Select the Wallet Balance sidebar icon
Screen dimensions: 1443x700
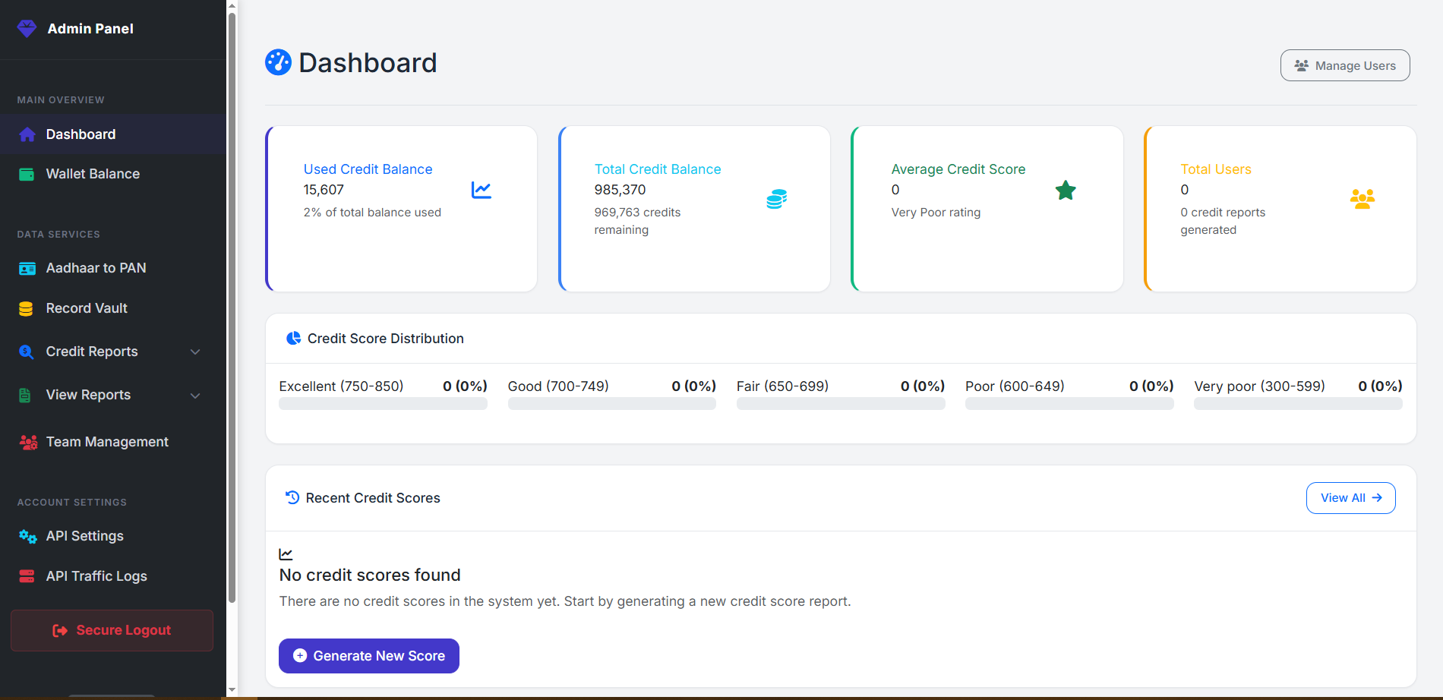click(x=26, y=174)
